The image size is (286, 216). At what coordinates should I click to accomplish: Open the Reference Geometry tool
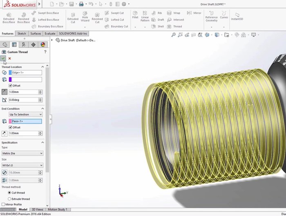coord(211,18)
